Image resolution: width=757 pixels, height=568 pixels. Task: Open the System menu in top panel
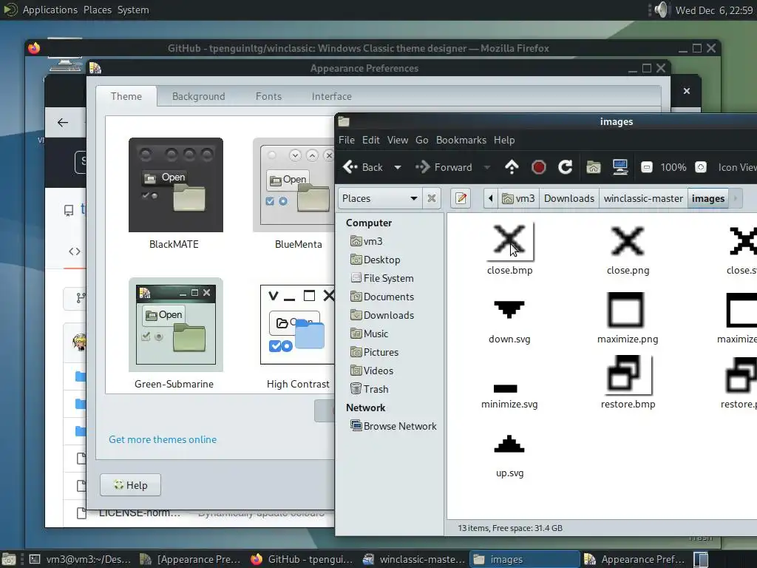tap(133, 10)
